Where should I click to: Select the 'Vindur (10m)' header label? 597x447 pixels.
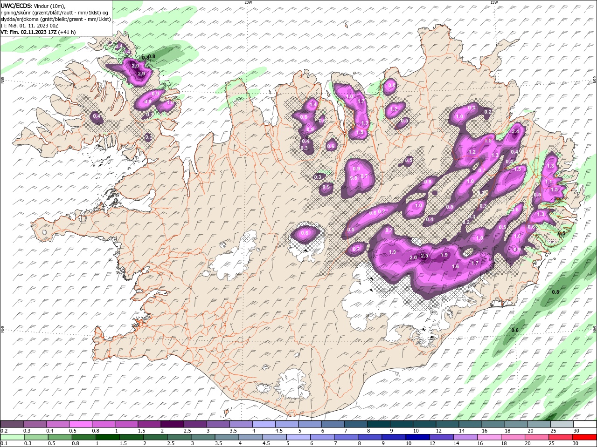coord(50,6)
